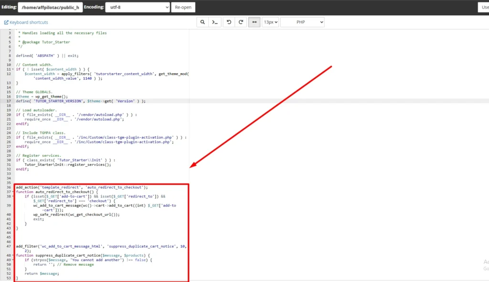The width and height of the screenshot is (489, 282).
Task: Click the comment "// Content width."
Action: 34,65
